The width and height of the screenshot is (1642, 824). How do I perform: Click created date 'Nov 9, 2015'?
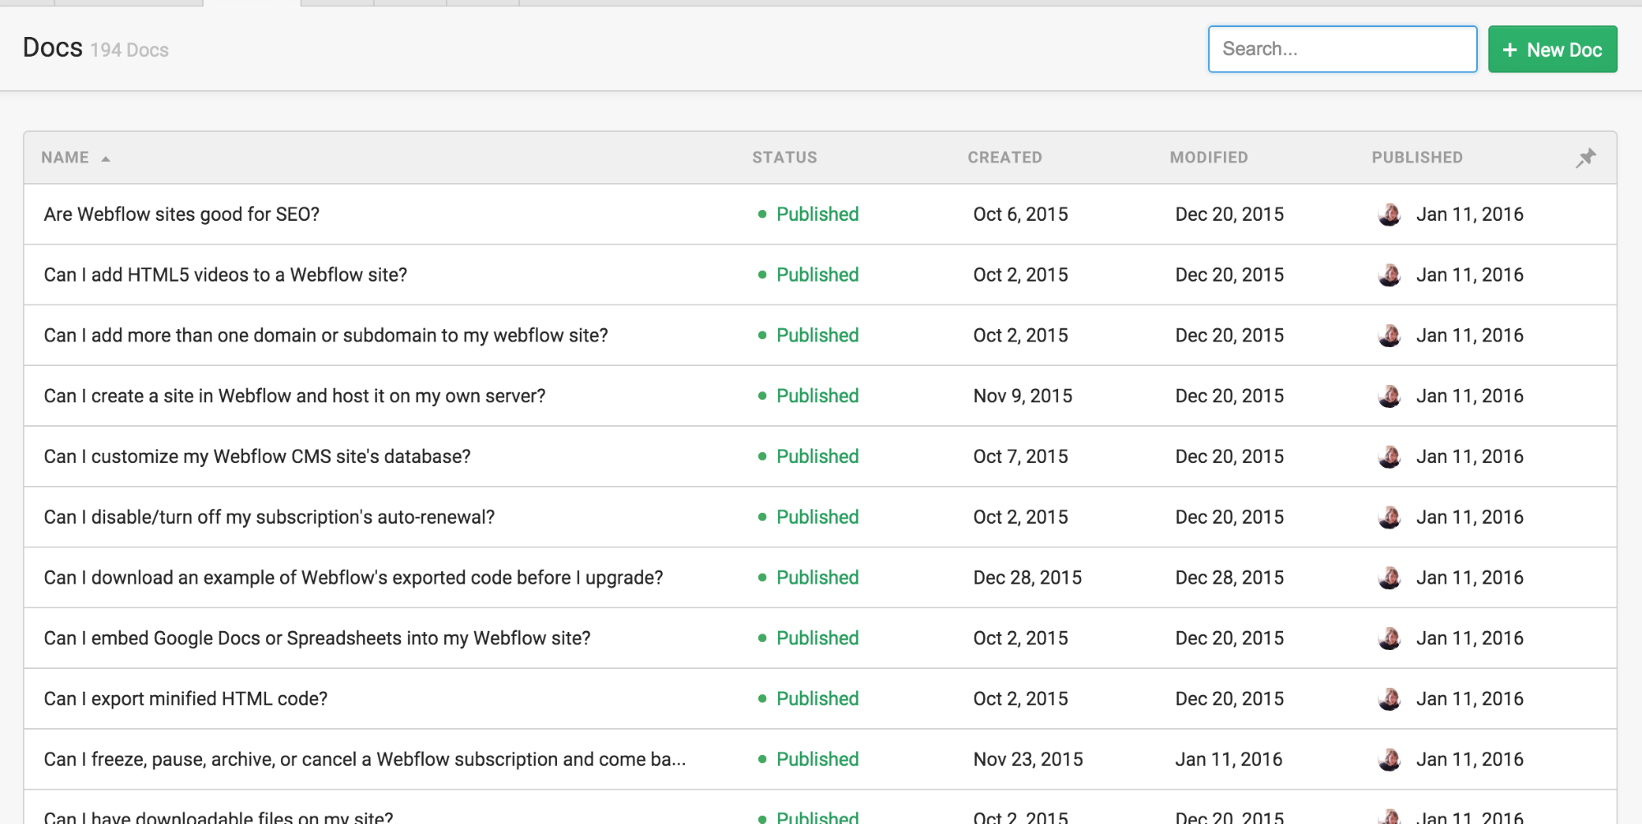click(x=1023, y=396)
